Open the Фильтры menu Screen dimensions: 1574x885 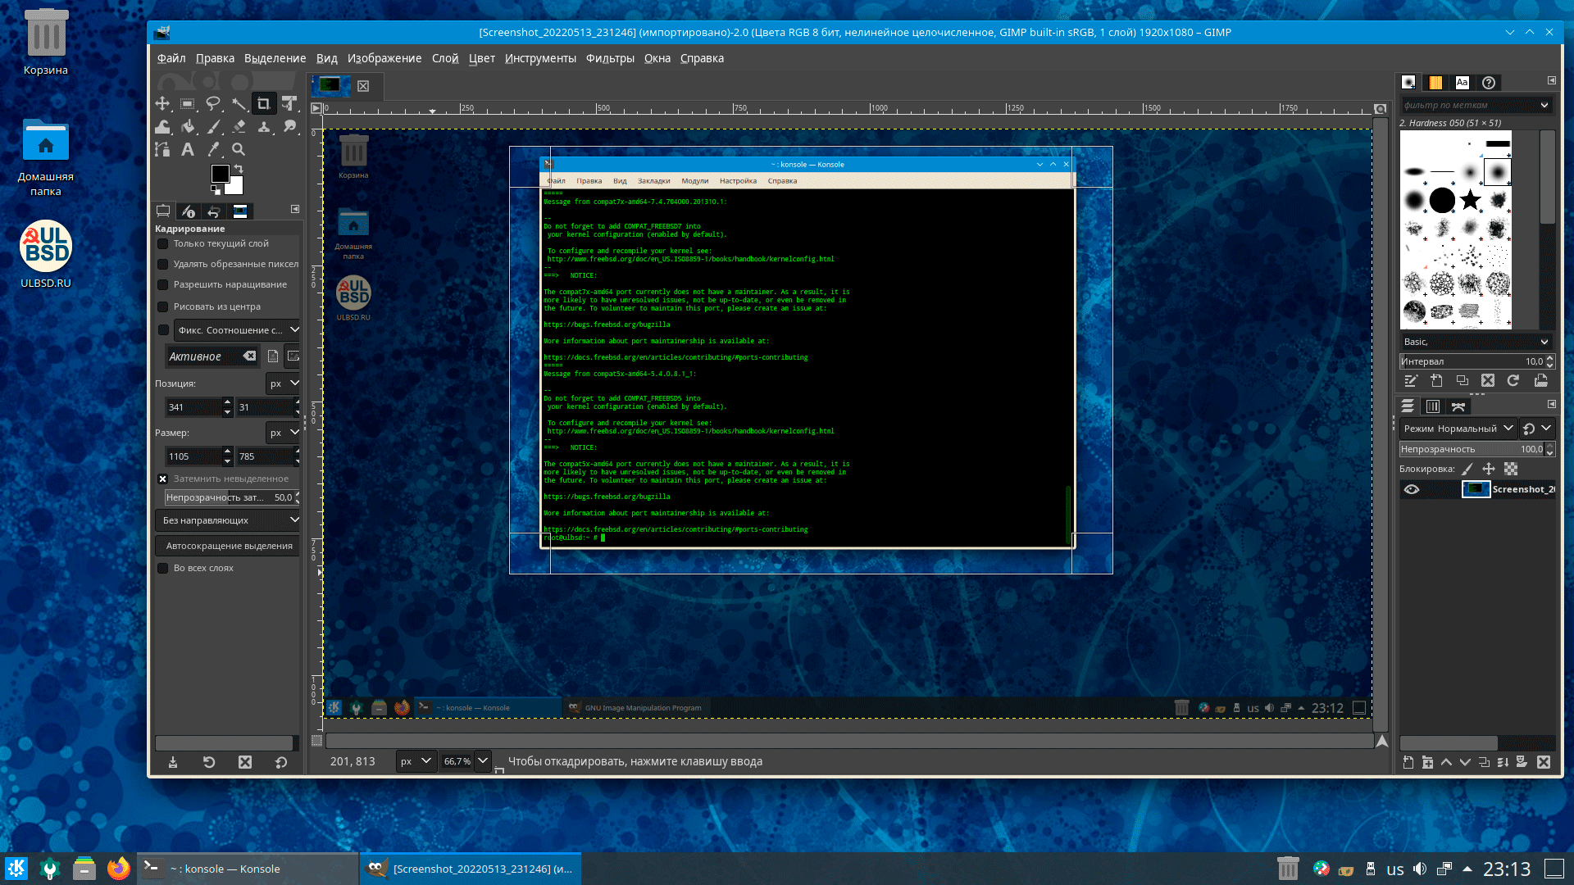610,58
